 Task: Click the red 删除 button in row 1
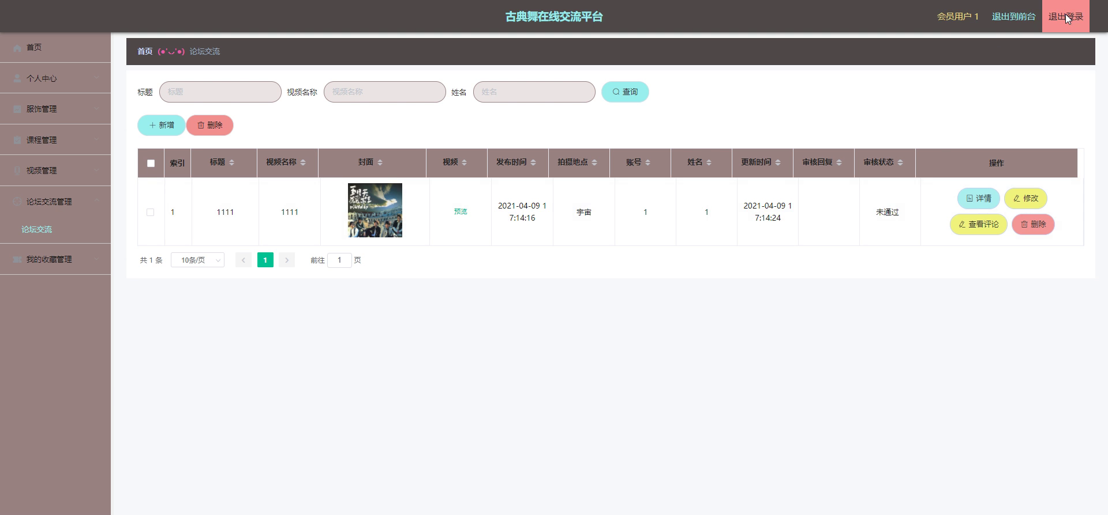[1033, 224]
